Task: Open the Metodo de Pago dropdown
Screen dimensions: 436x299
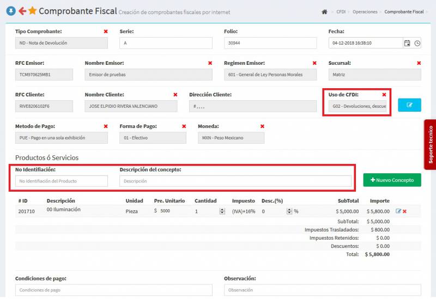Action: 61,138
